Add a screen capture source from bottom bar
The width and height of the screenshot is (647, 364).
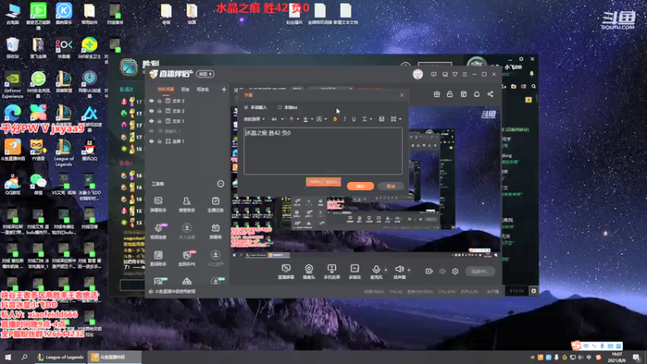(x=285, y=272)
